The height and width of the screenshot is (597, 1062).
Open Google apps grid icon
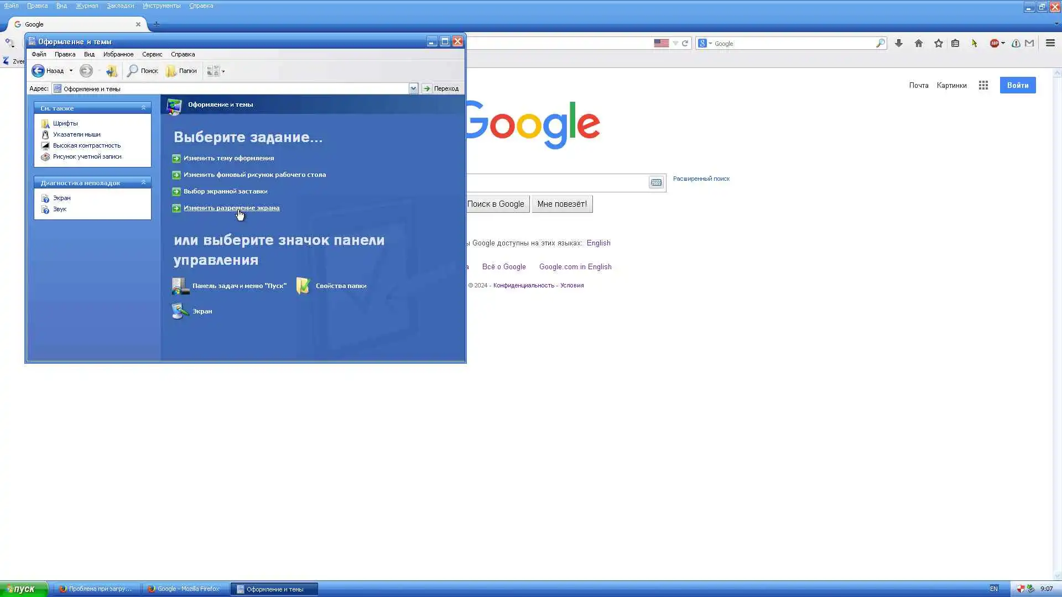[983, 85]
